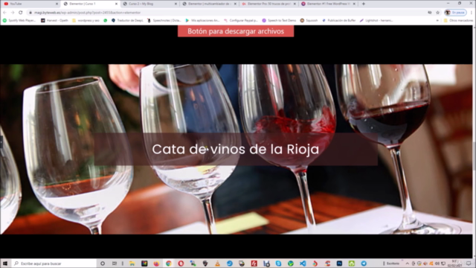Open VLC media player from the taskbar

pyautogui.click(x=217, y=264)
